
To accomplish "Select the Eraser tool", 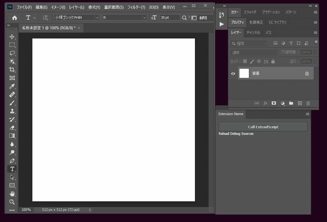I will click(x=12, y=128).
